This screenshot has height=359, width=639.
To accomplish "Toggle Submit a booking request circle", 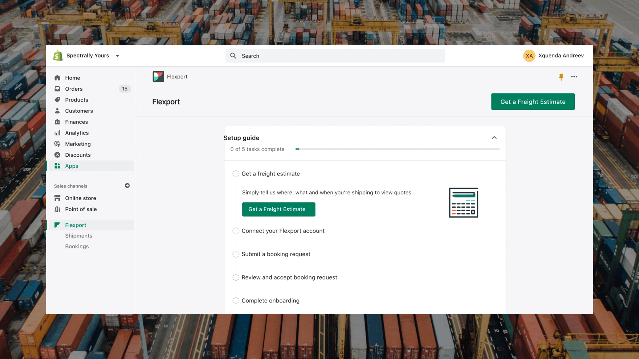I will (x=236, y=254).
